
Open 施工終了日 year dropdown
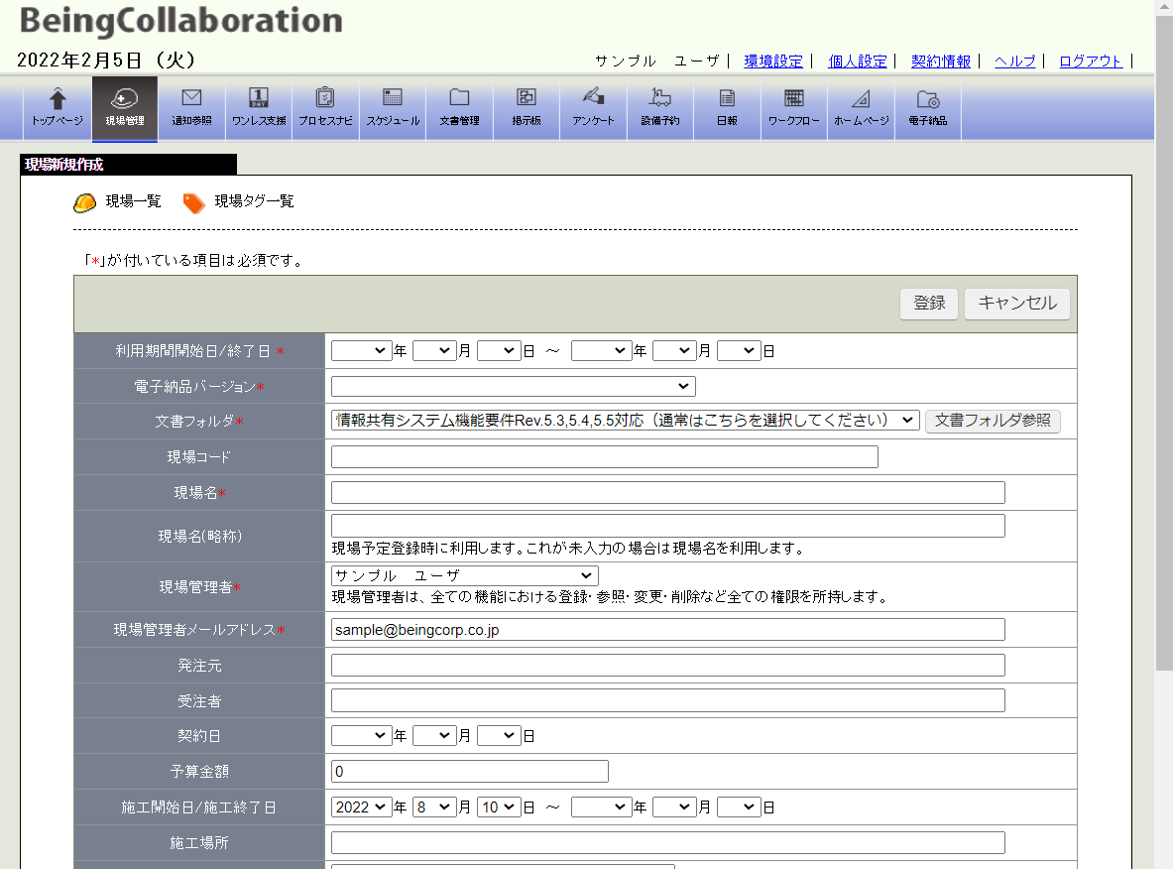click(x=602, y=807)
